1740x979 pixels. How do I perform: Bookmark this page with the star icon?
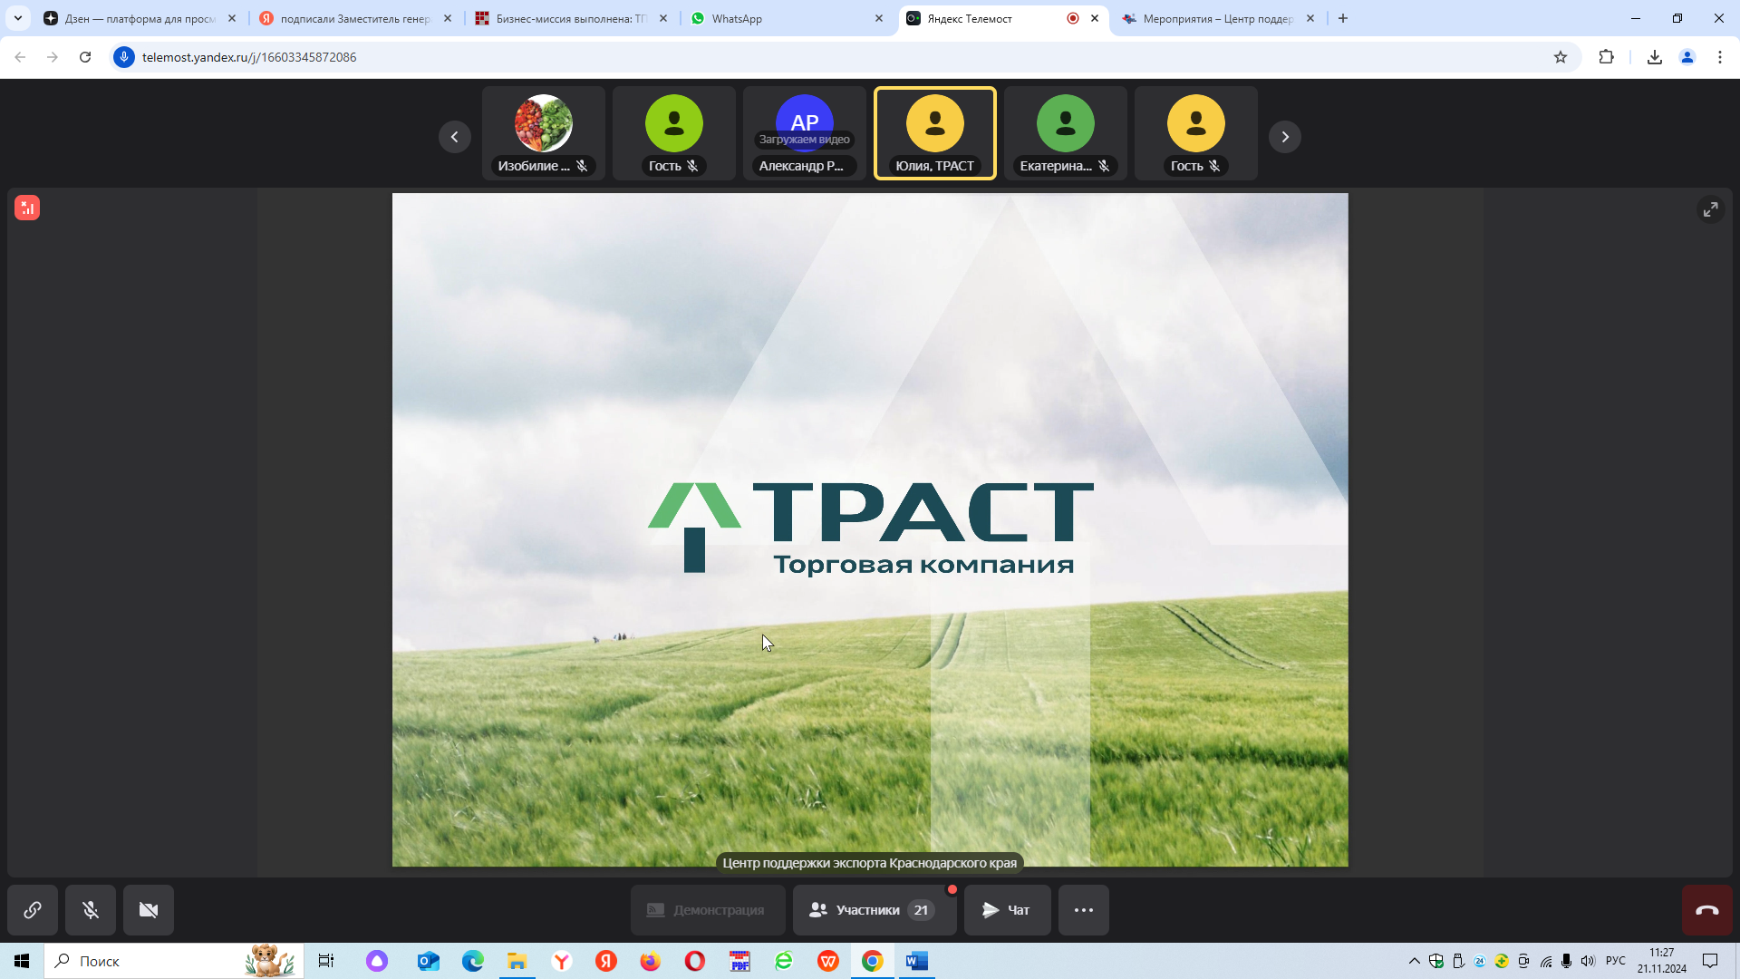pos(1560,57)
